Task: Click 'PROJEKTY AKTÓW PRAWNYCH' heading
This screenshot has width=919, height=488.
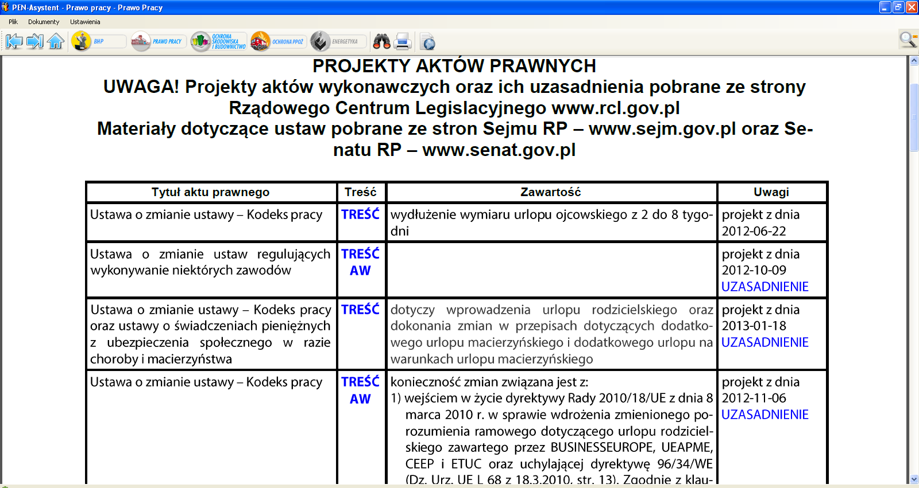Action: [454, 66]
